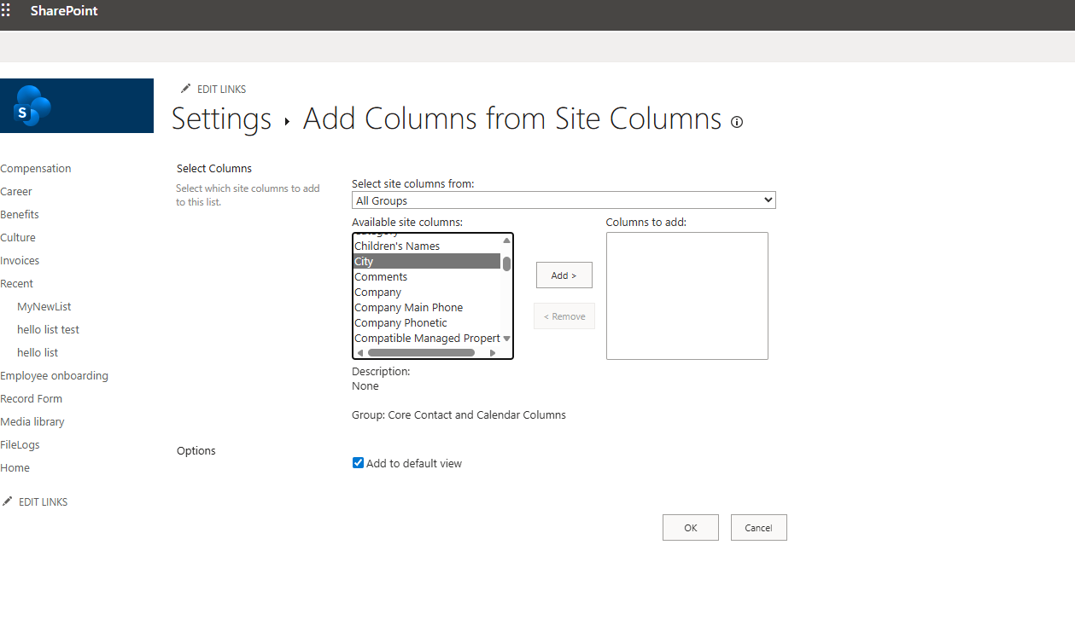Click inside the Columns to add box
Screen dimensions: 1075x620
click(x=686, y=295)
